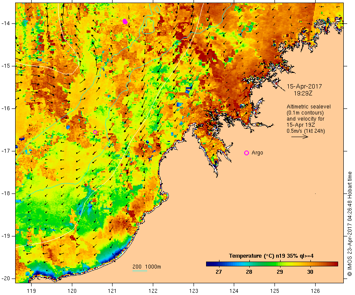Screen dimensions: 355x295
Task: Click the '200 1000m' depth contour legend
Action: (147, 267)
